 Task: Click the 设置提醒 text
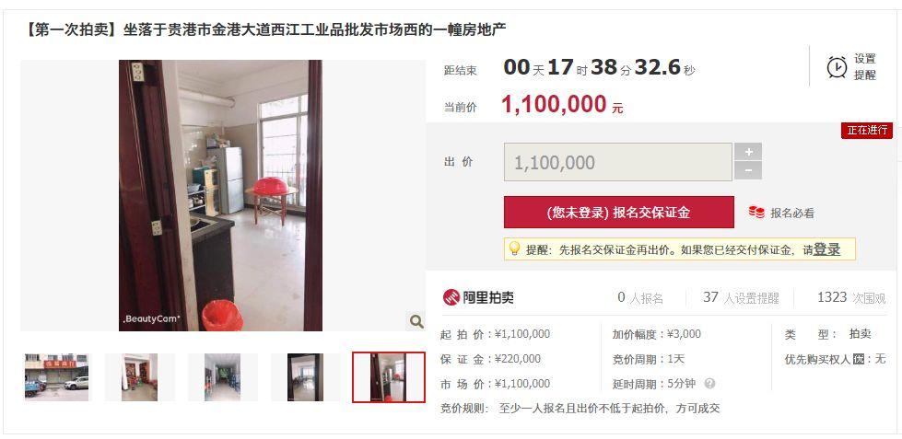[864, 66]
